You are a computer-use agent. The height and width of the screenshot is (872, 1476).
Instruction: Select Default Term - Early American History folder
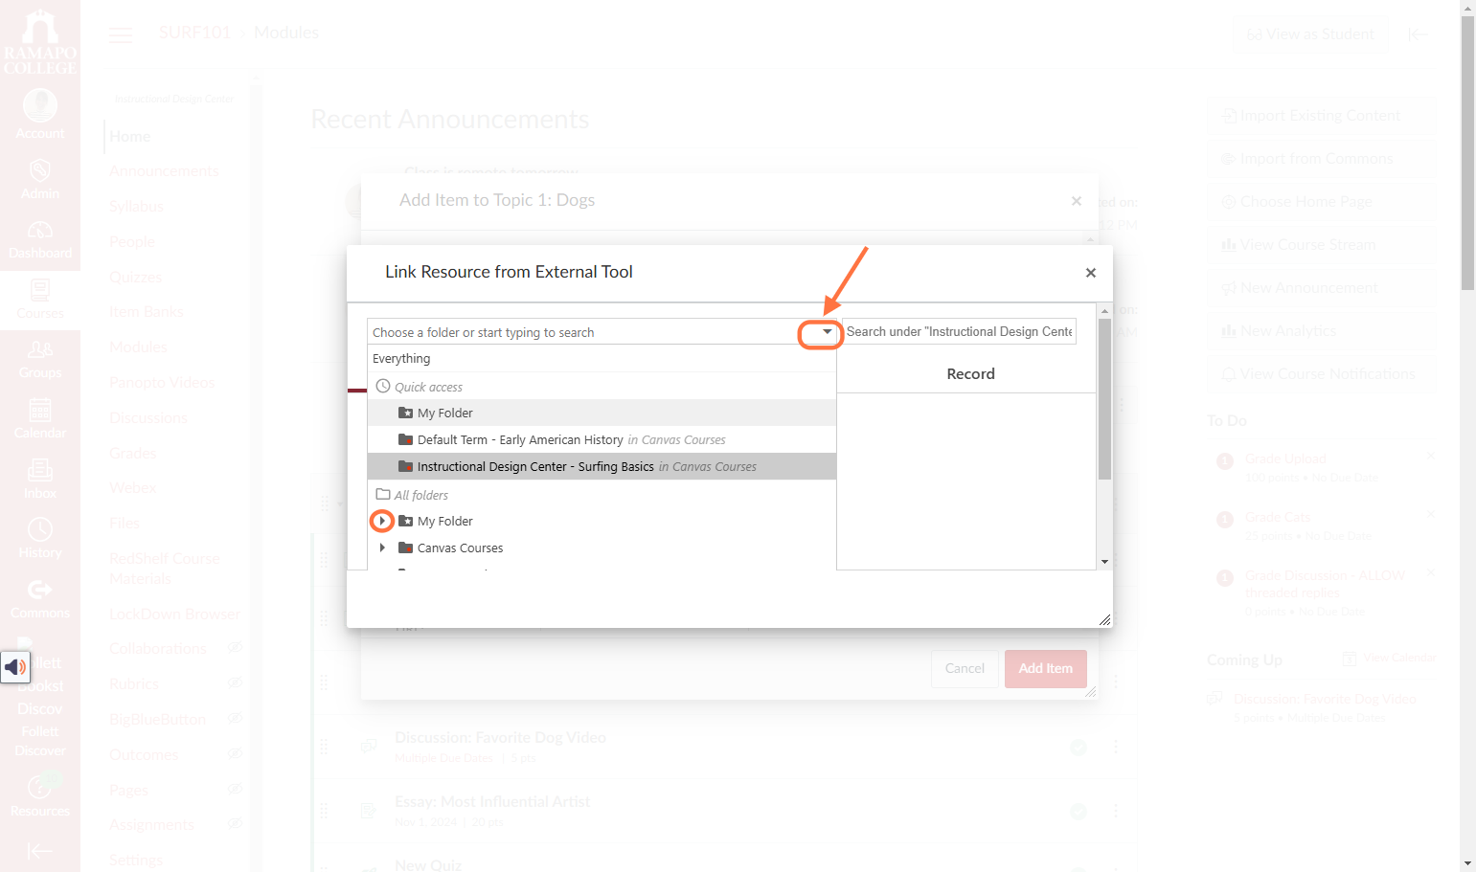tap(602, 439)
